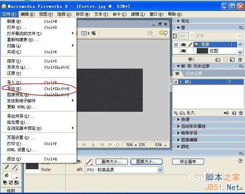Image resolution: width=245 pixels, height=194 pixels.
Task: Switch to the 历史记录 tab
Action: click(194, 74)
